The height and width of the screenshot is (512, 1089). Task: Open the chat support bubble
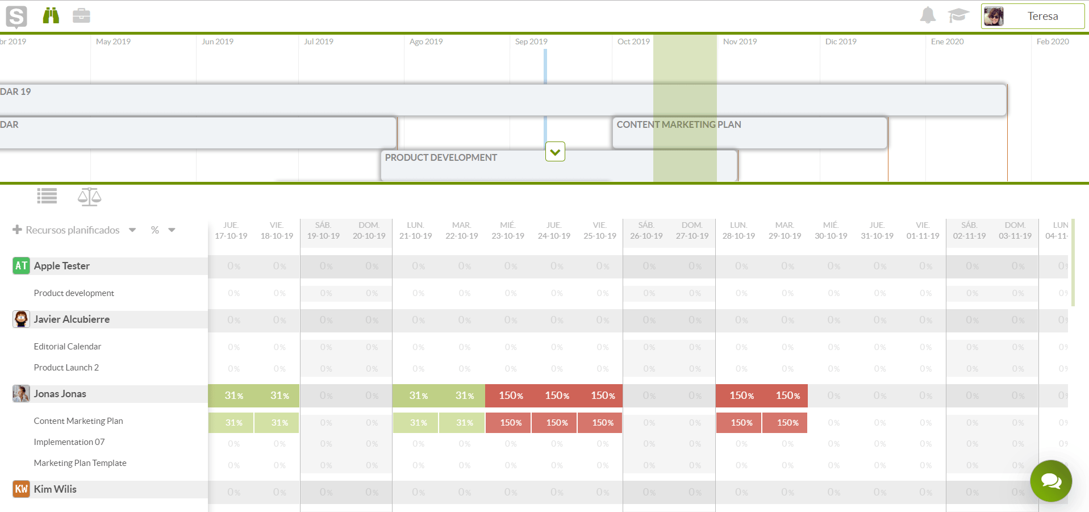1051,481
